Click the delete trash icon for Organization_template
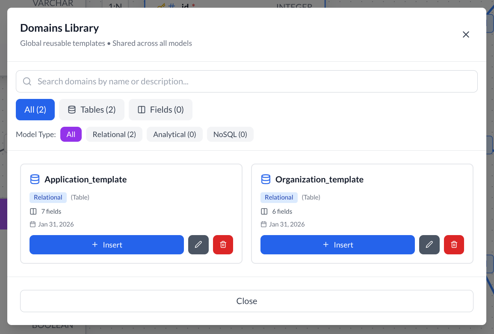Screen dimensions: 494x334 point(454,245)
